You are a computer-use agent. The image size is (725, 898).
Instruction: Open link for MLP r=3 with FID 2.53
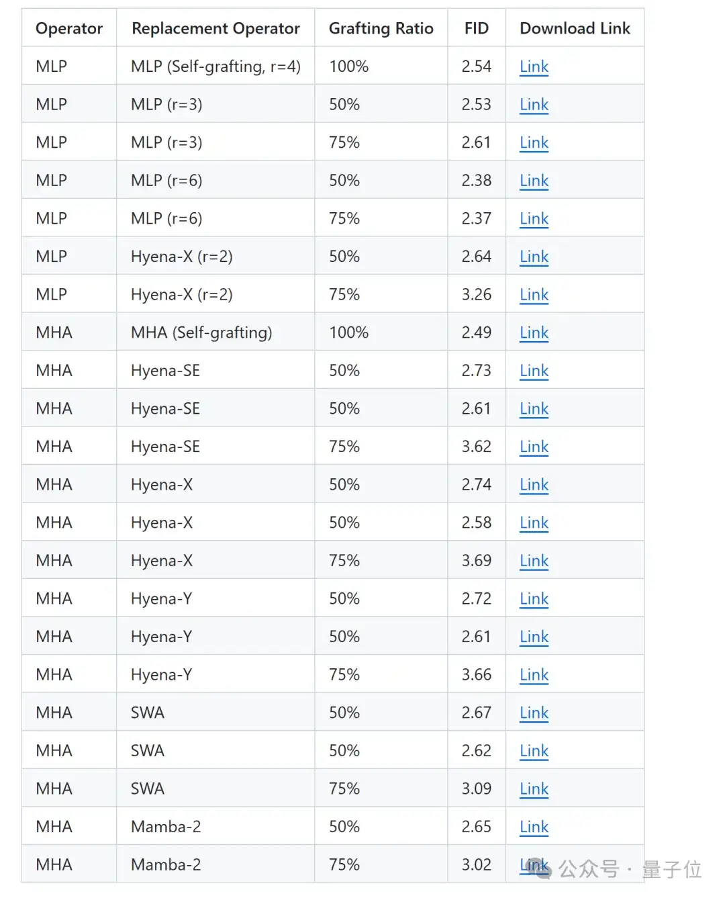tap(534, 105)
